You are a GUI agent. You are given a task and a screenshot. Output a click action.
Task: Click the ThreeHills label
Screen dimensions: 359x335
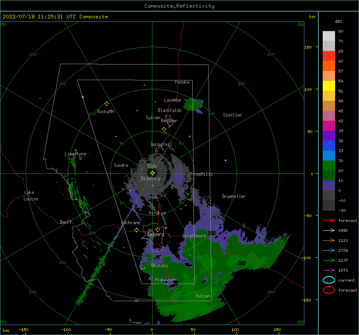(x=201, y=174)
